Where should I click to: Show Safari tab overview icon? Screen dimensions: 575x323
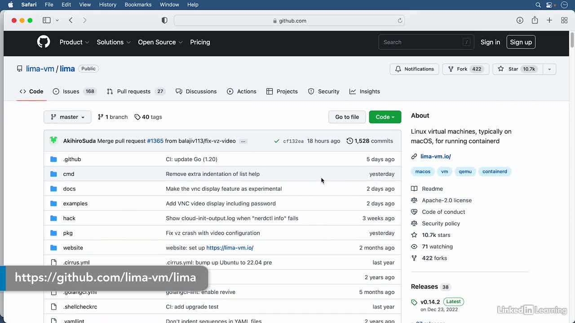point(564,20)
